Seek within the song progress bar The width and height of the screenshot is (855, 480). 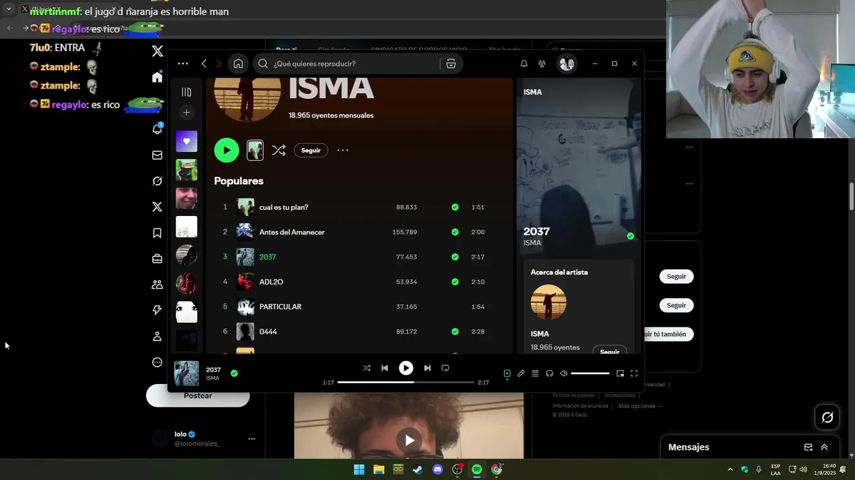tap(405, 383)
